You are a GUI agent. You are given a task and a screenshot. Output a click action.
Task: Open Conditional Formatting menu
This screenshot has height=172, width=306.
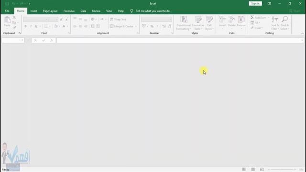click(x=184, y=23)
